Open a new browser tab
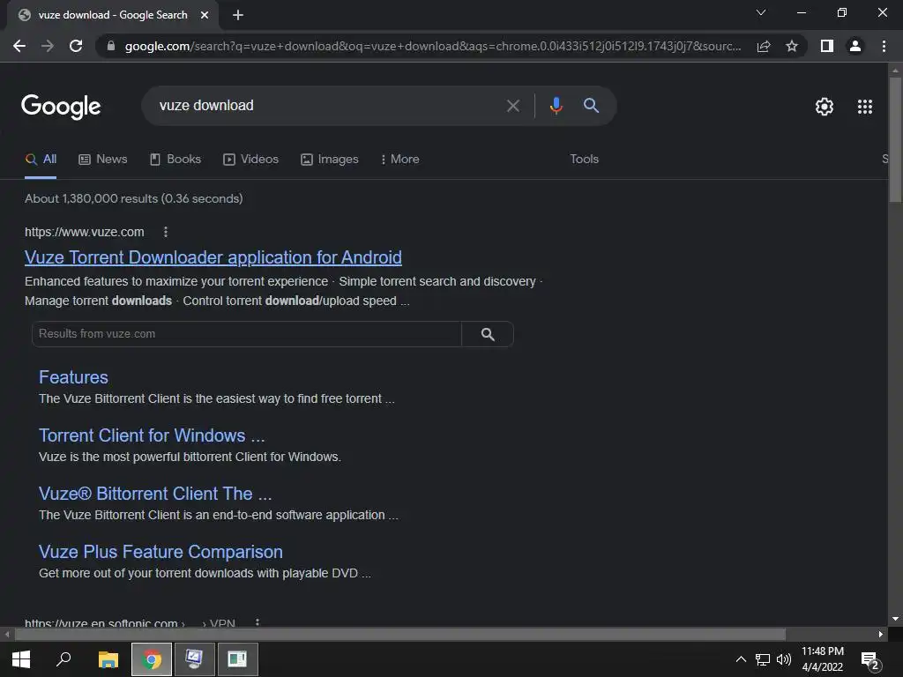 point(238,16)
